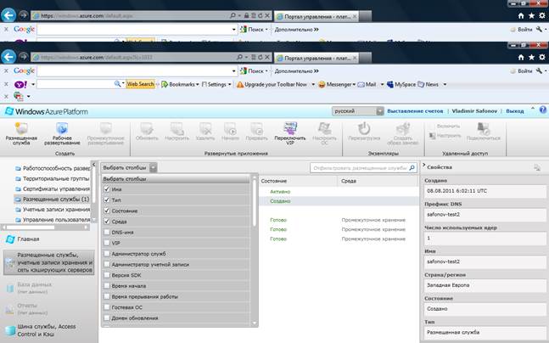The image size is (549, 343).
Task: Select Территориальные группы tree item
Action: tap(52, 178)
